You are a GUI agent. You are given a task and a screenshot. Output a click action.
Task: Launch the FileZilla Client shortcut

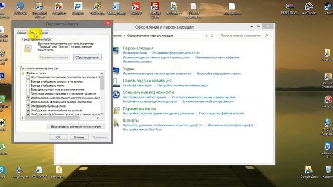click(155, 10)
